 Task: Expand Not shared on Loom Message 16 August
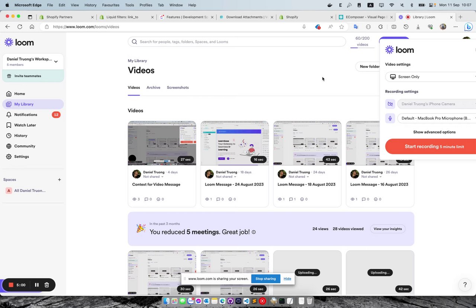point(372,177)
